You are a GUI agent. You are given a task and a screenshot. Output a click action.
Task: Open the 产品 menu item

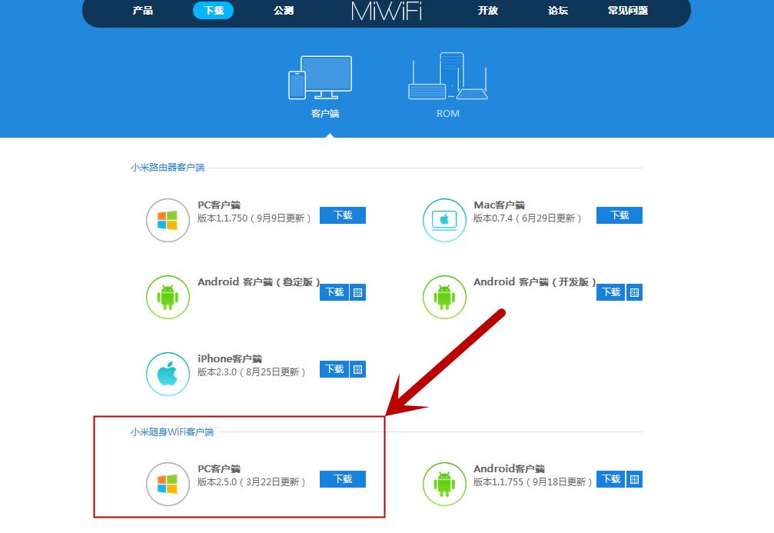(144, 11)
